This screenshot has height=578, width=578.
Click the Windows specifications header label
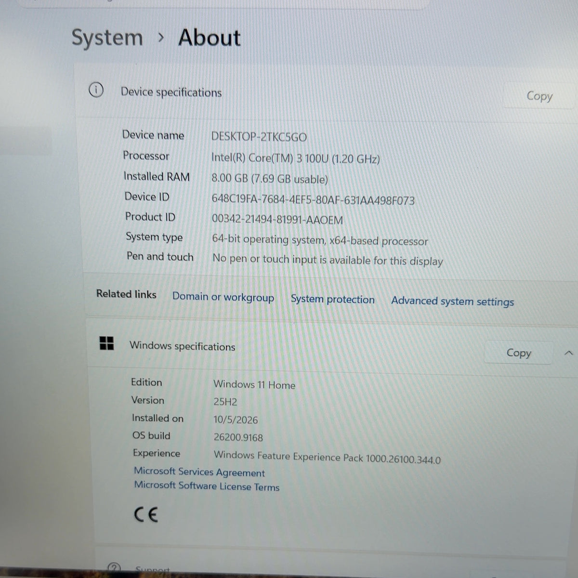tap(182, 346)
